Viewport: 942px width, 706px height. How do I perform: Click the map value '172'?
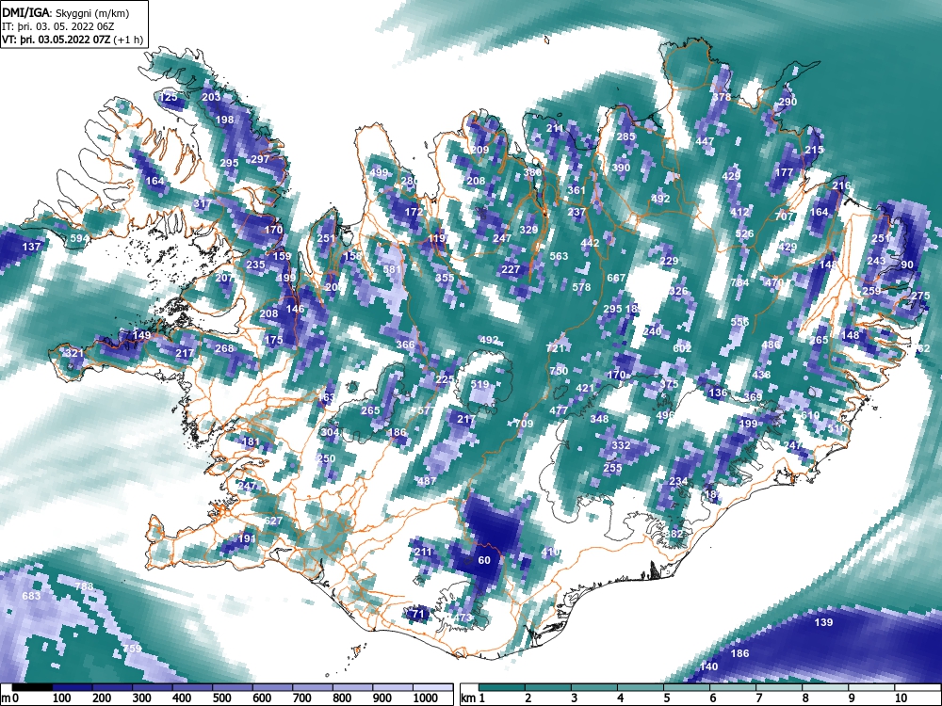(414, 212)
